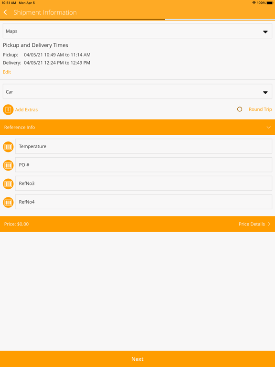Screen dimensions: 275x367
Task: Tap the Price: $0.00 text
Action: [16, 224]
